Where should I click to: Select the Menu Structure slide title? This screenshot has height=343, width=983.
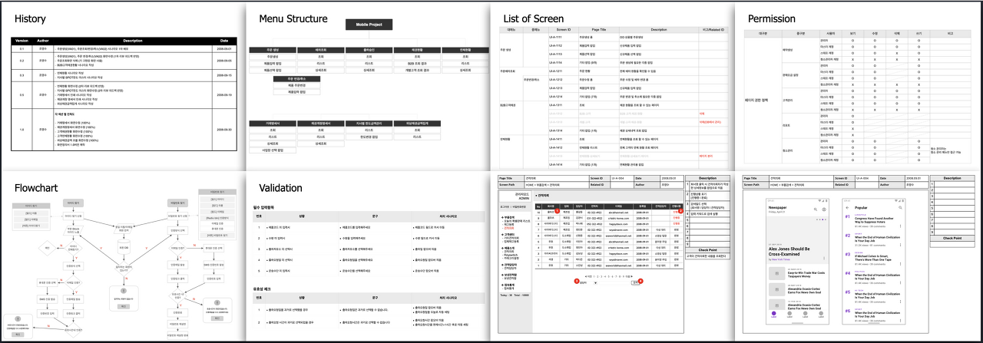click(x=294, y=18)
